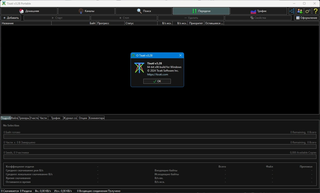Click the Добавить add button
Image resolution: width=320 pixels, height=193 pixels.
coord(11,18)
